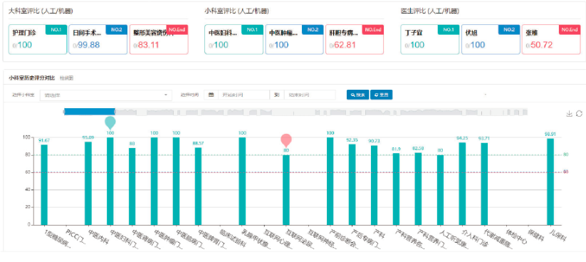
Task: Click the blue selected range in the zoom slider
Action: 90,111
